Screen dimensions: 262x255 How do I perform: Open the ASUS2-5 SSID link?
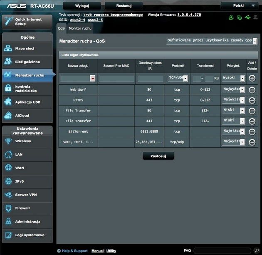click(95, 20)
